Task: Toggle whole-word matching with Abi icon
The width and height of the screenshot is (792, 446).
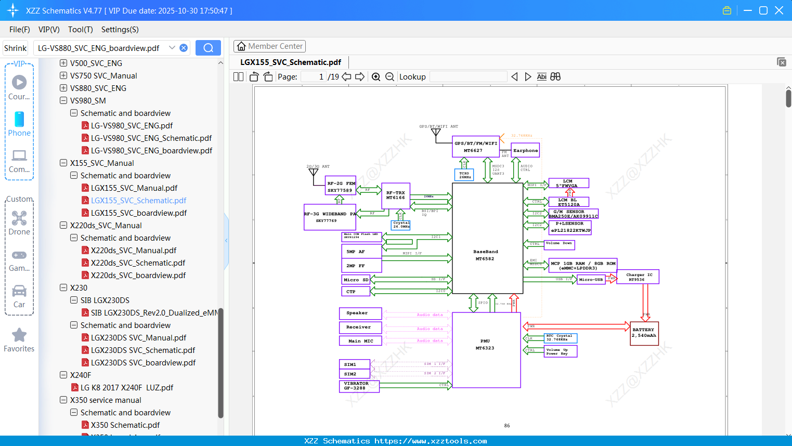Action: (542, 76)
